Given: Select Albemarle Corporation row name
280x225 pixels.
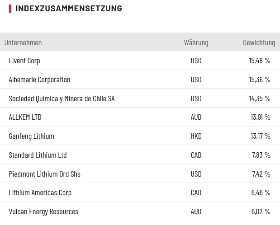Looking at the screenshot, I should tap(39, 80).
